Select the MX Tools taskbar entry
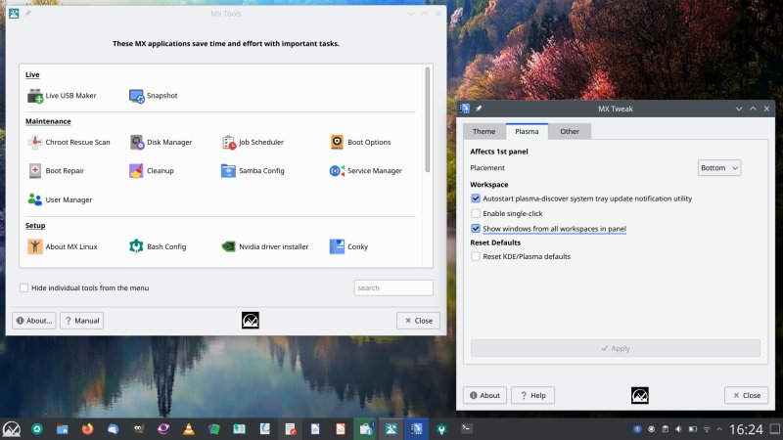 tap(391, 429)
